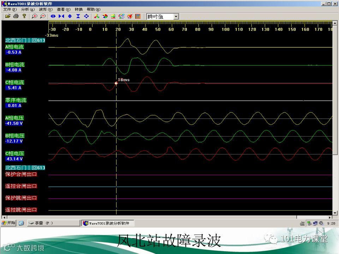Zoom in with the magnifier plus icon
339x254 pixels.
pyautogui.click(x=35, y=16)
